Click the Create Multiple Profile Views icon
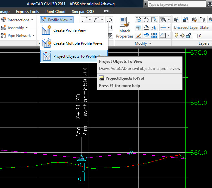 (47, 43)
